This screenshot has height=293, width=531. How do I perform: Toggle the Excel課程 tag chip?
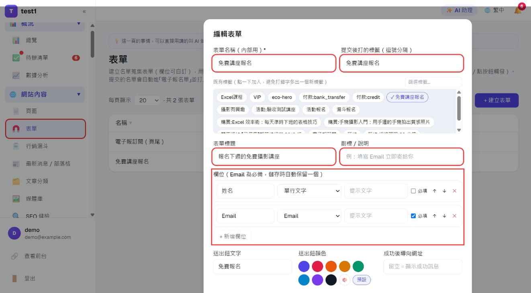click(x=232, y=97)
